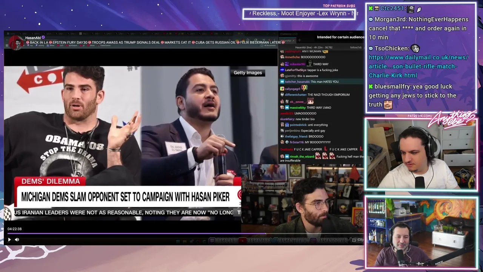Click the HasanAbi live viewer count header
This screenshot has width=483, height=272.
coord(313,48)
